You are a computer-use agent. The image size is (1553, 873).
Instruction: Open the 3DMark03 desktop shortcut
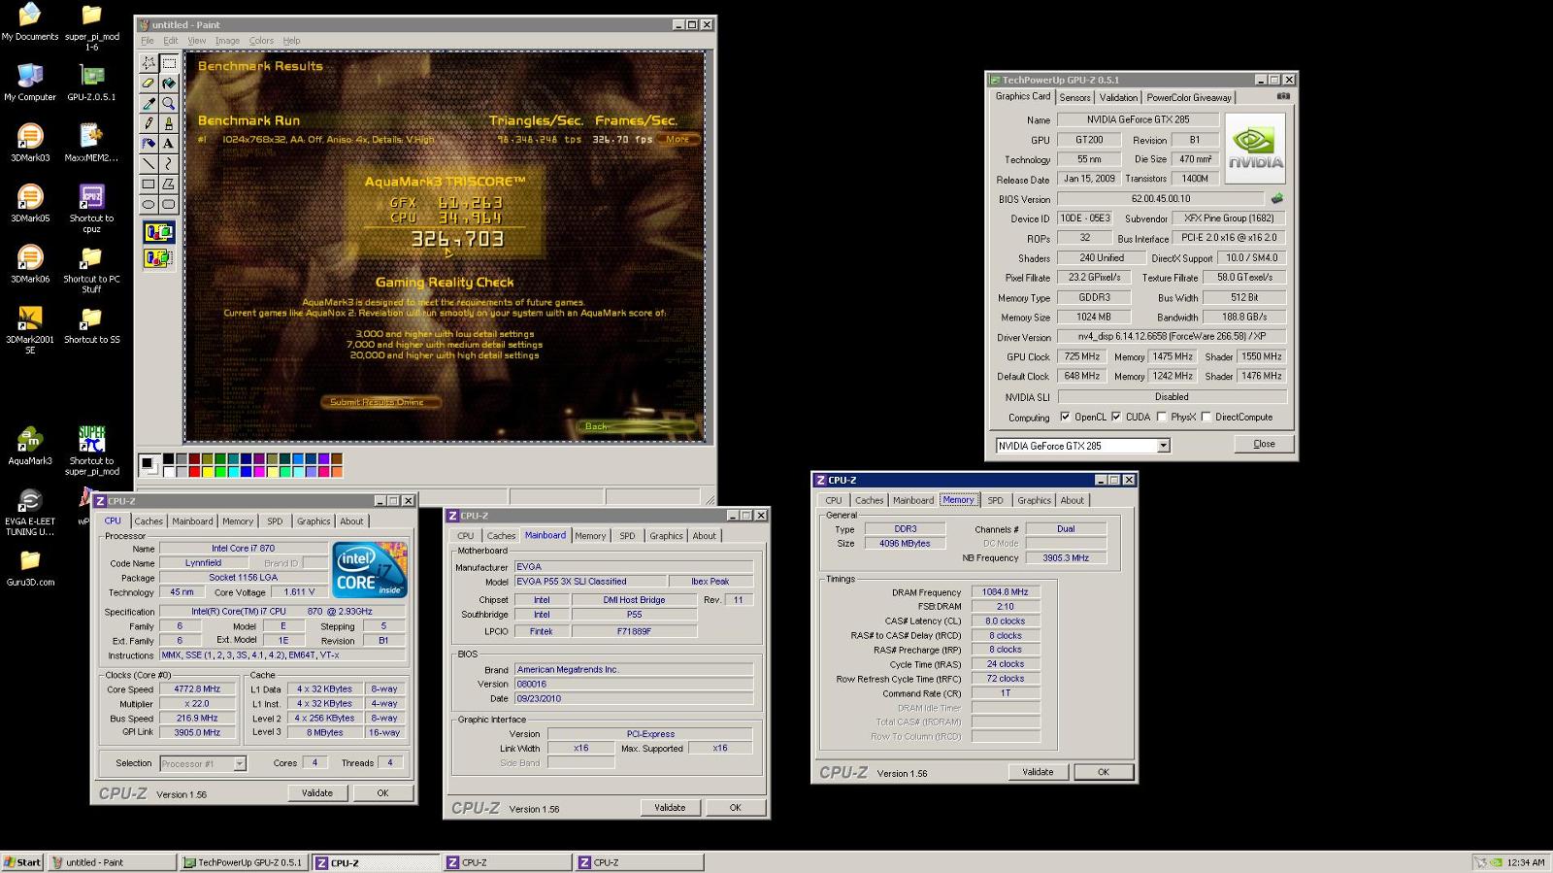[30, 143]
